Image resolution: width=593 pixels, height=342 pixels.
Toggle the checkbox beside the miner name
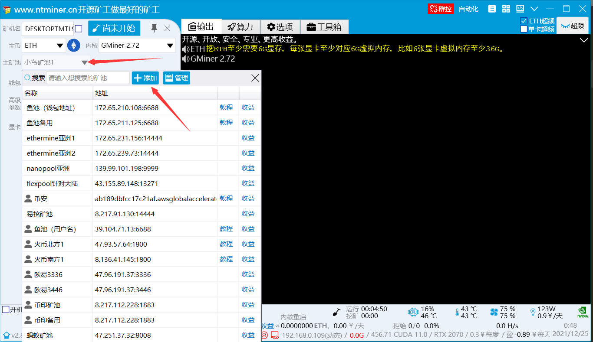(x=79, y=29)
